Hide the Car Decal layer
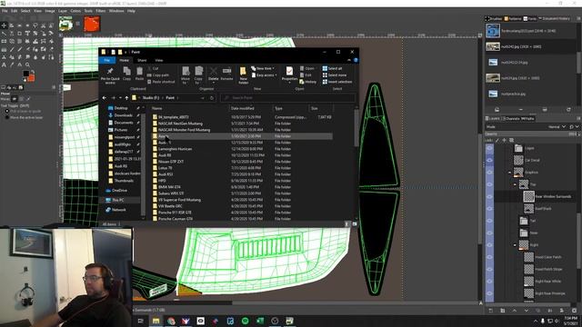The width and height of the screenshot is (582, 327). pyautogui.click(x=489, y=160)
